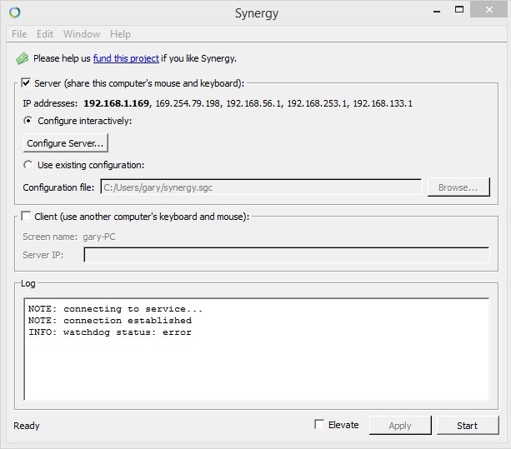This screenshot has height=449, width=511.
Task: Open the Edit menu
Action: [45, 34]
